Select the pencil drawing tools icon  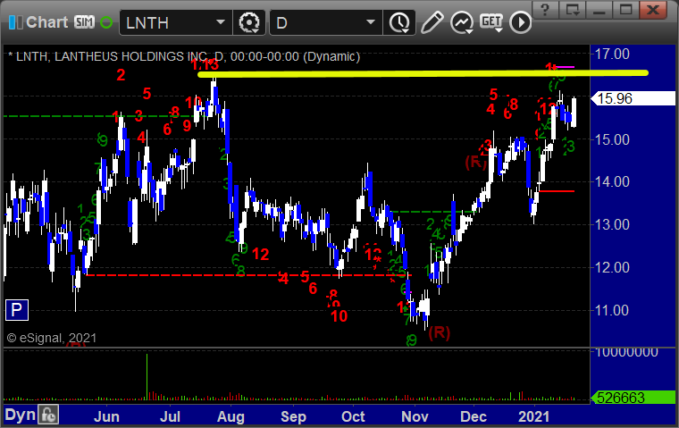432,22
